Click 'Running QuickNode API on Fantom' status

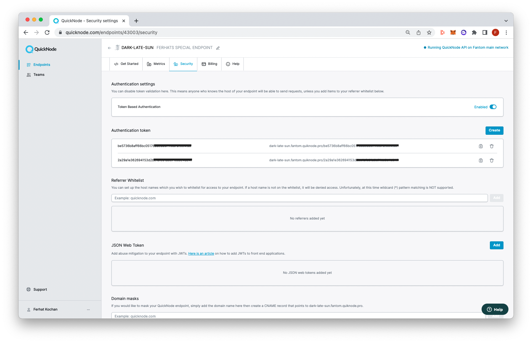466,48
